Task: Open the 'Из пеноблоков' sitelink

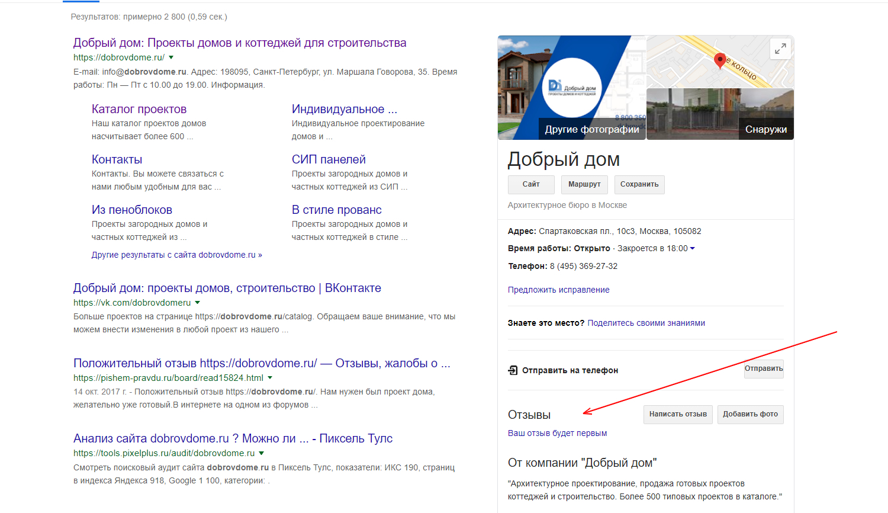Action: (132, 210)
